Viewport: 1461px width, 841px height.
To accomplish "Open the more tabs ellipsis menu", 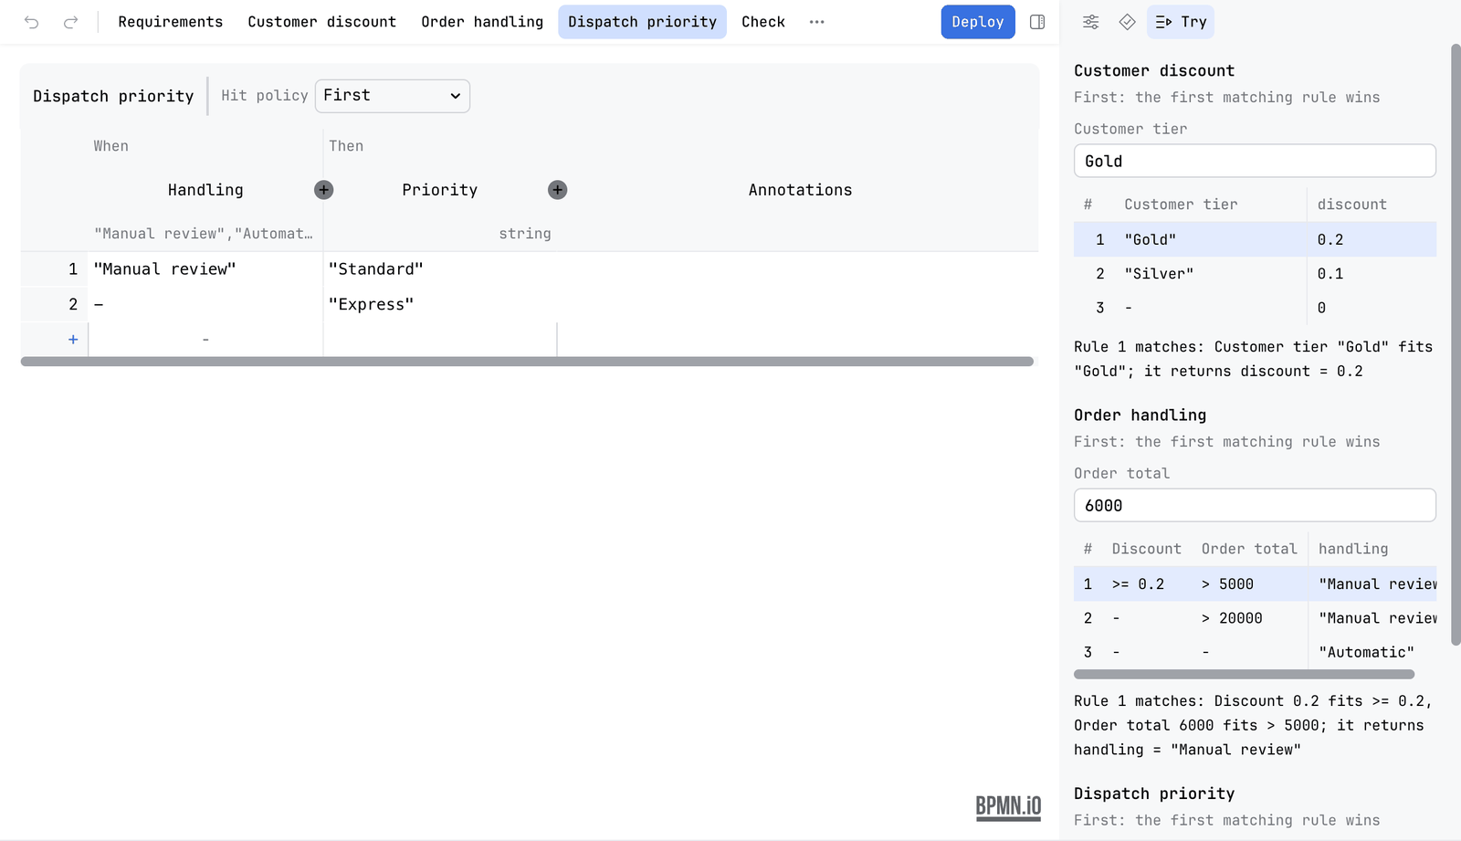I will pos(817,22).
